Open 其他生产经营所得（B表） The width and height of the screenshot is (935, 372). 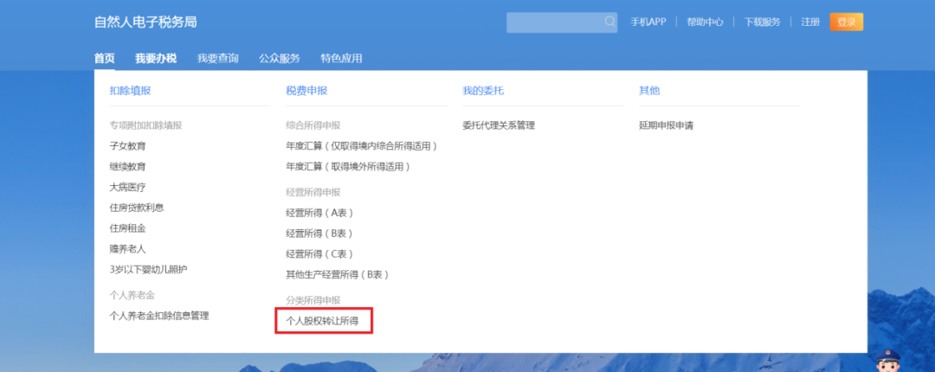339,275
